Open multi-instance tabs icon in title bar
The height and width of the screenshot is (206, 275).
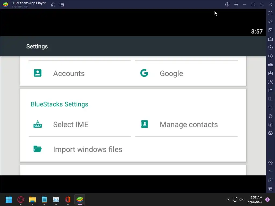pos(62,5)
